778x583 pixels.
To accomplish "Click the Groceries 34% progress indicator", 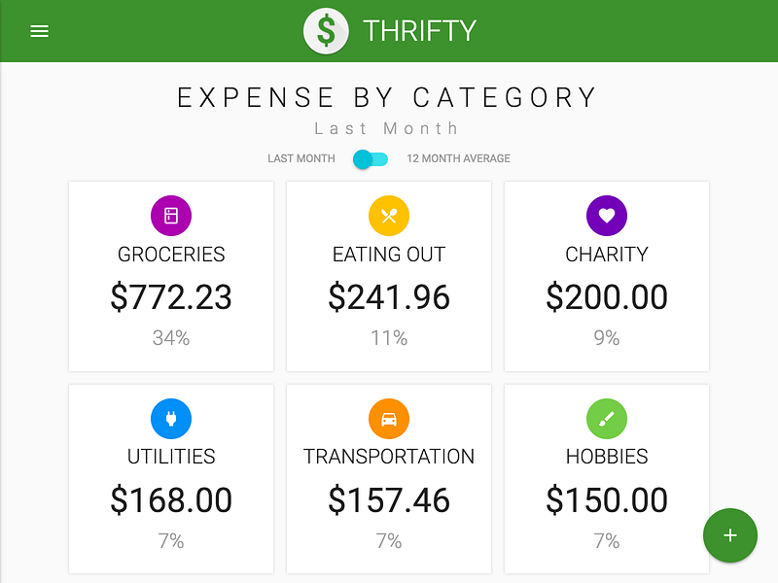I will click(x=171, y=338).
